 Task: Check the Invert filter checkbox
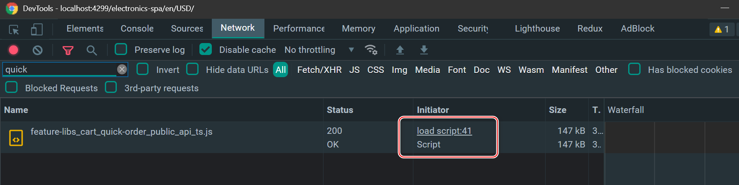pyautogui.click(x=142, y=69)
